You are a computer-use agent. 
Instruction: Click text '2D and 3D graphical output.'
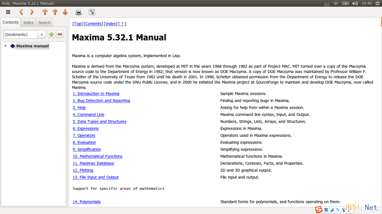(x=246, y=170)
